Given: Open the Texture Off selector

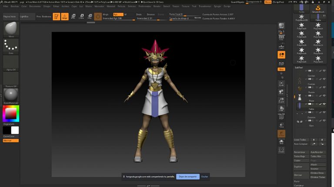Looking at the screenshot, I should [11, 80].
